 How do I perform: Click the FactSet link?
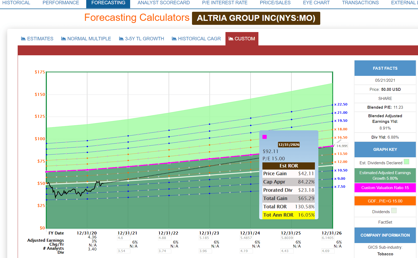(x=385, y=222)
